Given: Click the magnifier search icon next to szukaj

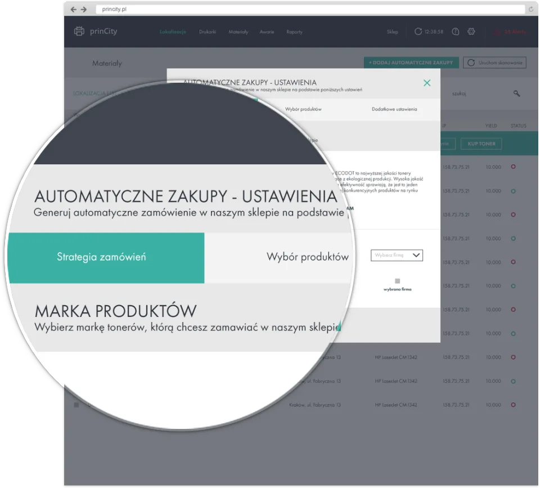Looking at the screenshot, I should pos(516,93).
